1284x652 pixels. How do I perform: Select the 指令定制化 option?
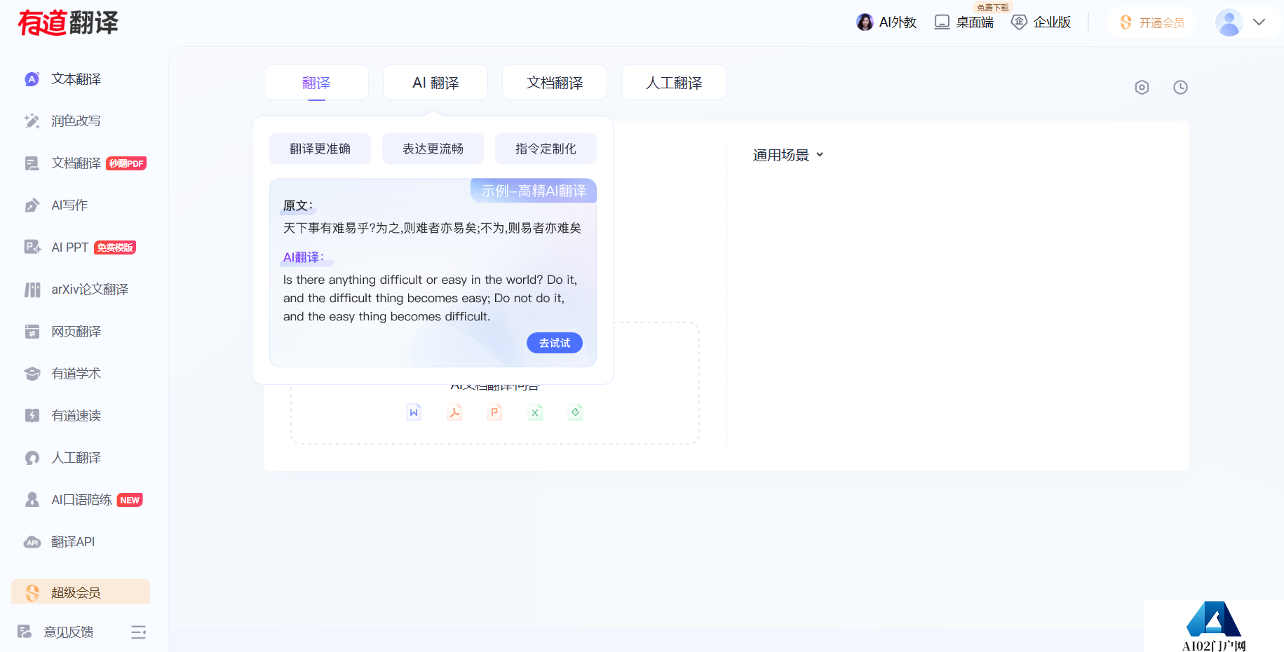click(546, 149)
